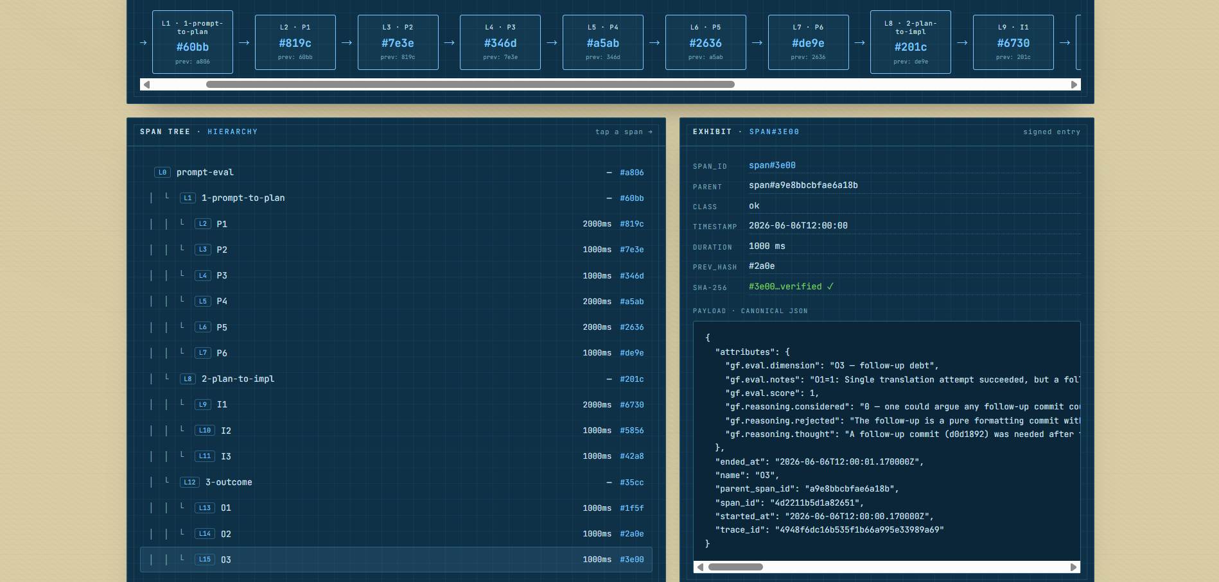
Task: Select span row I3 #42a8
Action: click(x=396, y=456)
